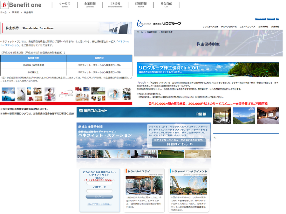Image resolution: width=286 pixels, height=214 pixels.
Task: Open the 採用情報 Recruit menu
Action: coord(141,5)
